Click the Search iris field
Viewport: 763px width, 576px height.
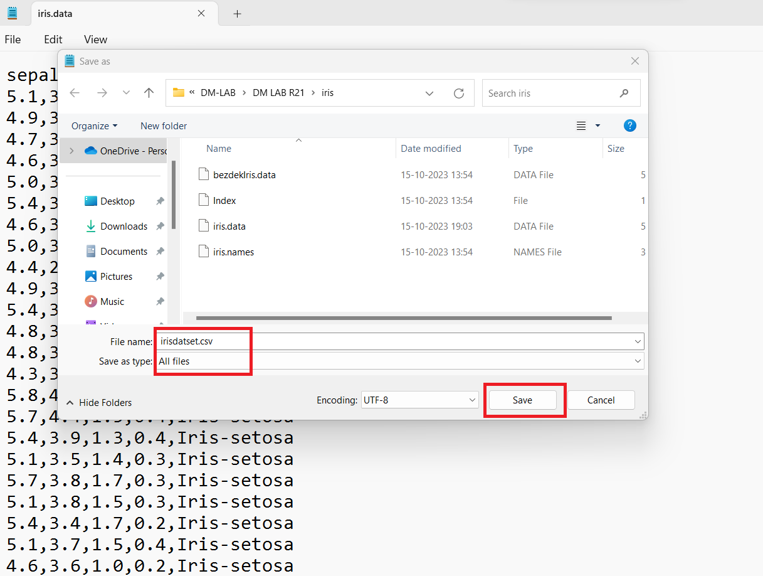coord(561,93)
